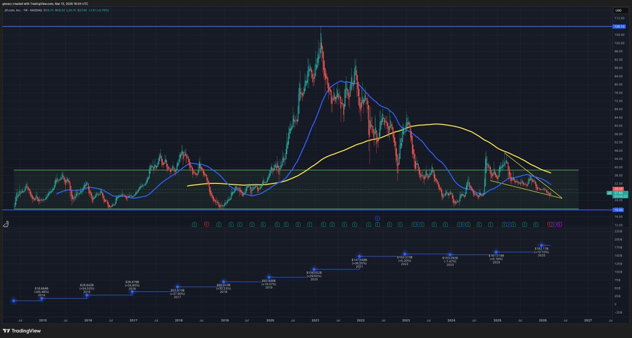Click the TradingView logo at bottom left

pos(22,331)
